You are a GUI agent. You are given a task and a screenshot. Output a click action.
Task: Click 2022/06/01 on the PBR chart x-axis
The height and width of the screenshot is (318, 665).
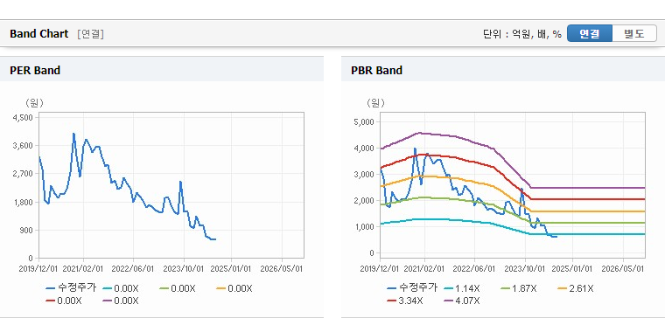[474, 269]
